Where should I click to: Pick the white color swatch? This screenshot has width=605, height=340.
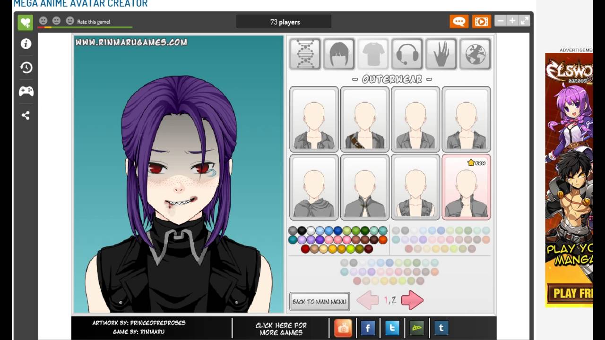tap(311, 230)
